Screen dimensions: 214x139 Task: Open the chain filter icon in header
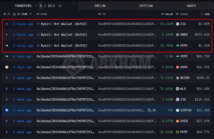tap(5, 14)
